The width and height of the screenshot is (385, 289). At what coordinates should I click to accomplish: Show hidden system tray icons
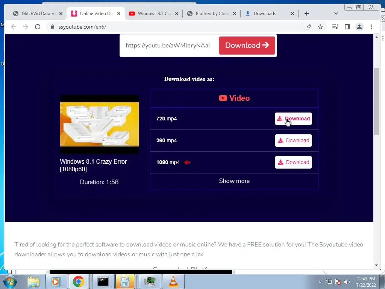(320, 282)
